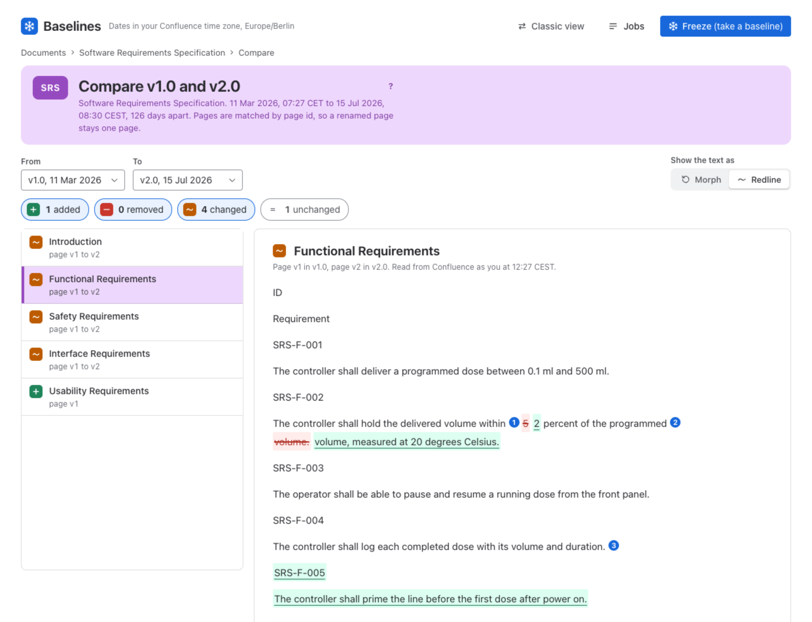The width and height of the screenshot is (812, 622).
Task: Toggle the 1 unchanged filter chip
Action: (x=305, y=210)
